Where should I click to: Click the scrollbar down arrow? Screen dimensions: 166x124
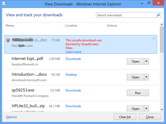tap(162, 109)
